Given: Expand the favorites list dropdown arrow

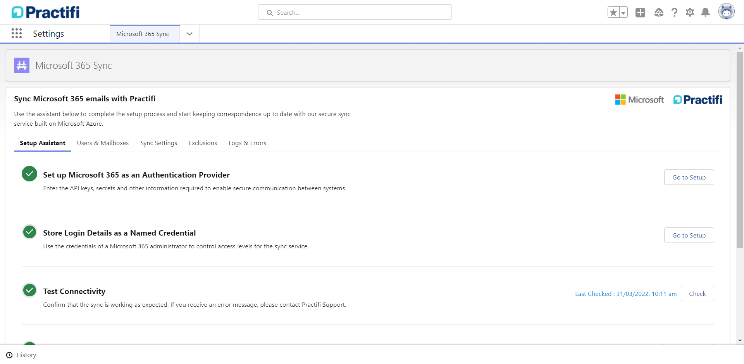Looking at the screenshot, I should tap(623, 13).
